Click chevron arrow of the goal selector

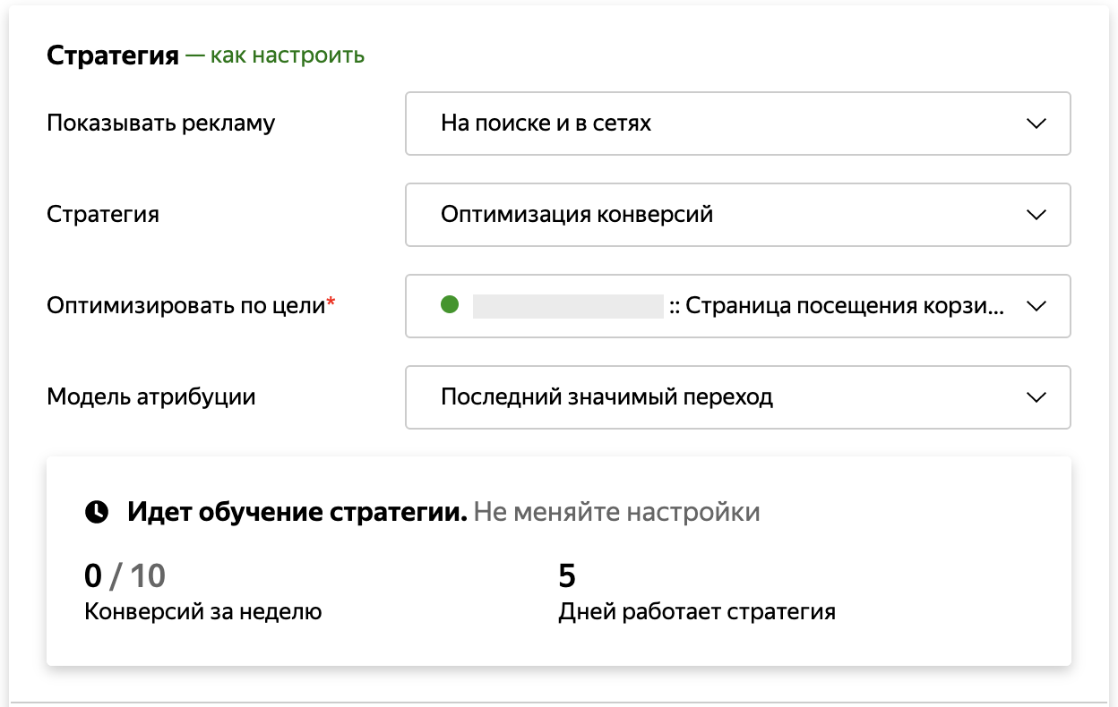(1036, 306)
